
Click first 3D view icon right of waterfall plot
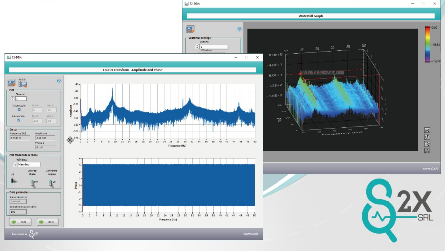tap(427, 130)
